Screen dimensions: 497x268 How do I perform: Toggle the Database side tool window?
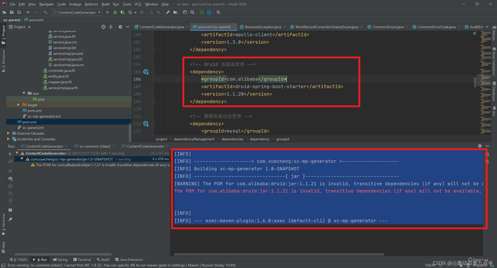(x=494, y=91)
